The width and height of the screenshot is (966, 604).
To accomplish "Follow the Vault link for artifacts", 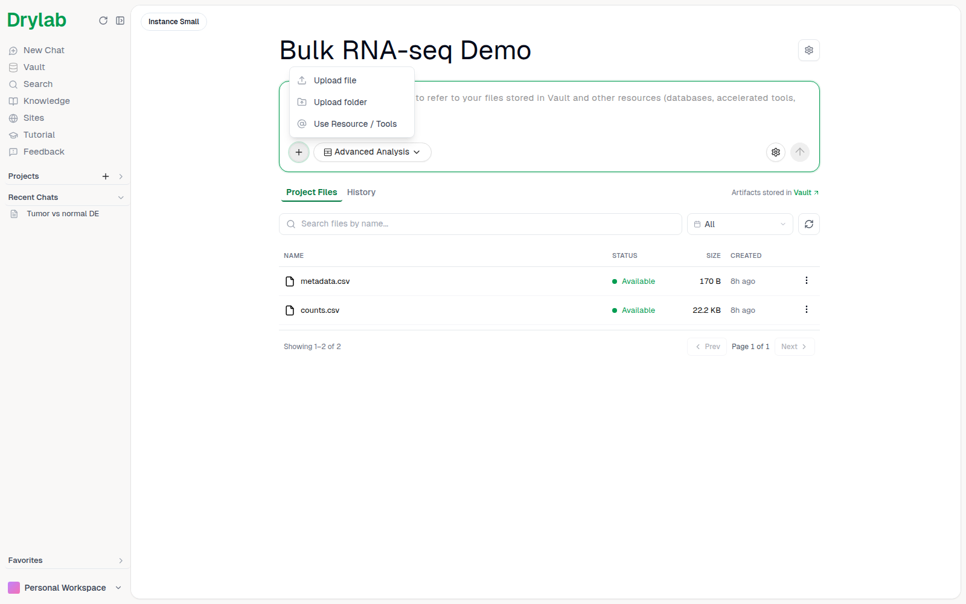I will click(x=805, y=193).
